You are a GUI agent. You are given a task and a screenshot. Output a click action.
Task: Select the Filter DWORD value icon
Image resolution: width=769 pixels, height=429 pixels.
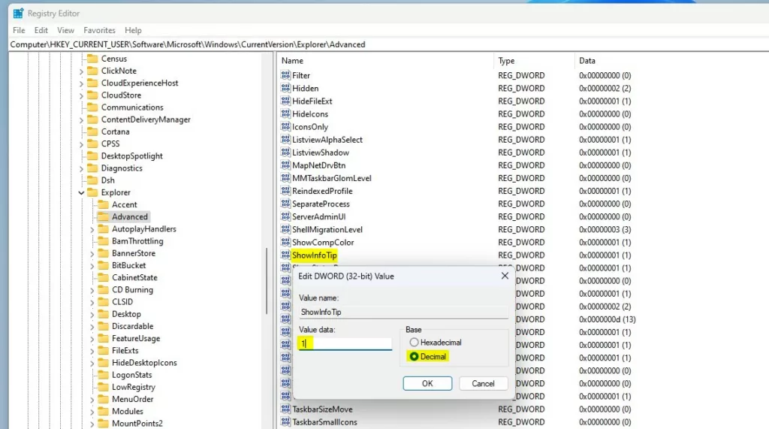(285, 75)
